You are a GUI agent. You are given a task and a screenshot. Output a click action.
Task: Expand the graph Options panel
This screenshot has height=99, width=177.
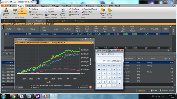[19, 88]
